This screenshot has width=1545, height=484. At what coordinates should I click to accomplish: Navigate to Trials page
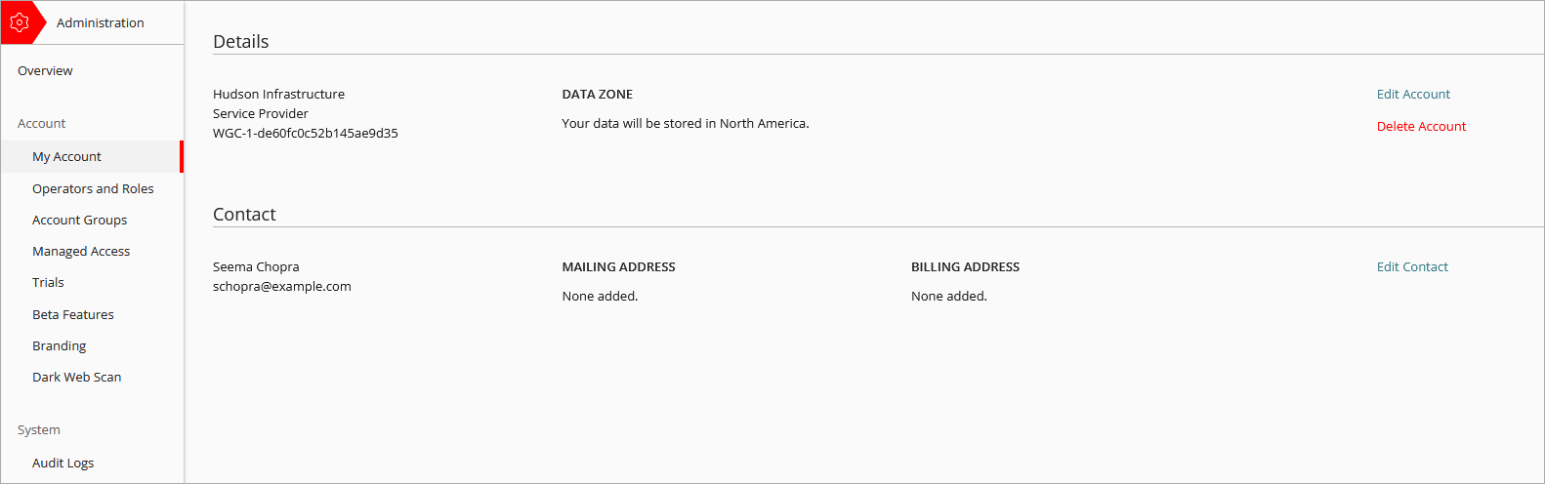pyautogui.click(x=48, y=283)
